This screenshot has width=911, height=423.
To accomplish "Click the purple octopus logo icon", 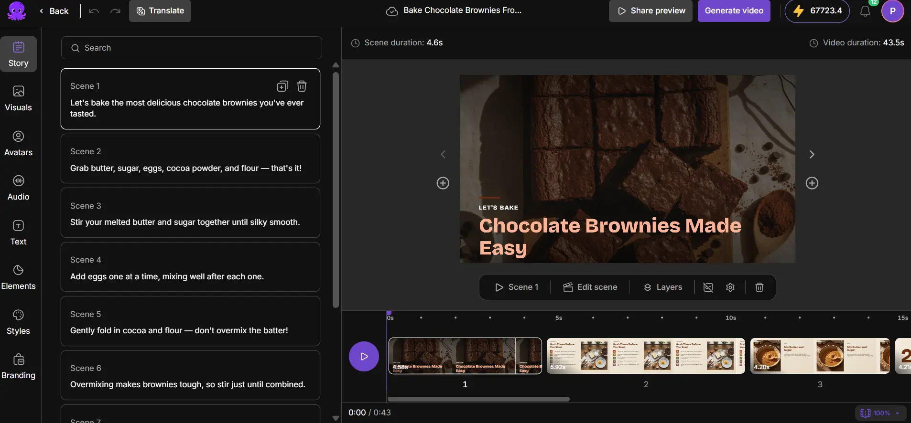I will pos(17,11).
